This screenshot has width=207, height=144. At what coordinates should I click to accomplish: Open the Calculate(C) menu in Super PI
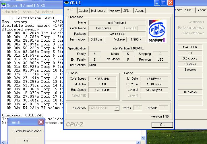pyautogui.click(x=11, y=12)
